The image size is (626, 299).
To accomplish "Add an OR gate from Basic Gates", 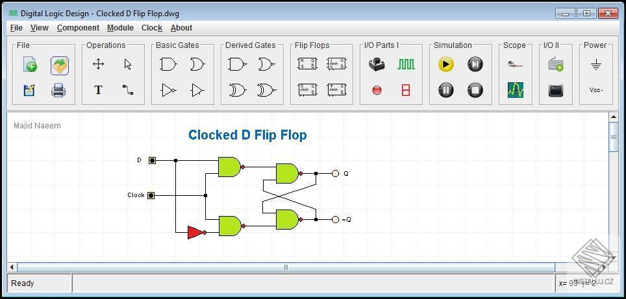I will pos(197,64).
